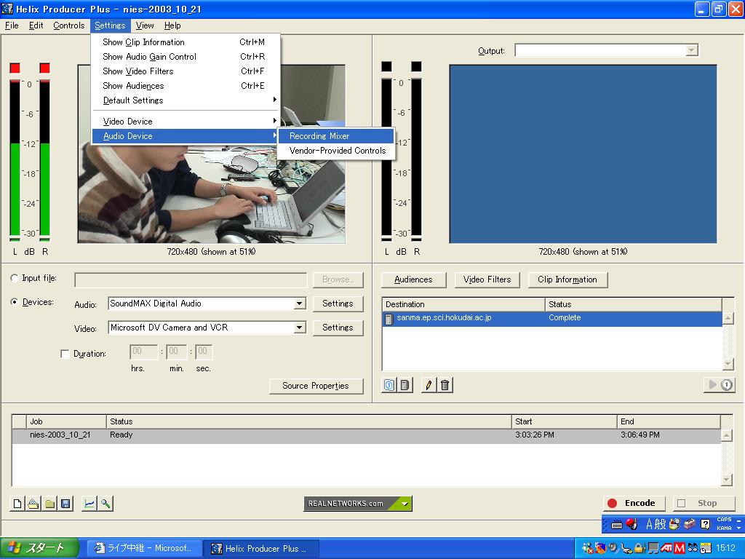Select Show Video Filters menu entry
Viewport: 745px width, 559px height.
[138, 71]
